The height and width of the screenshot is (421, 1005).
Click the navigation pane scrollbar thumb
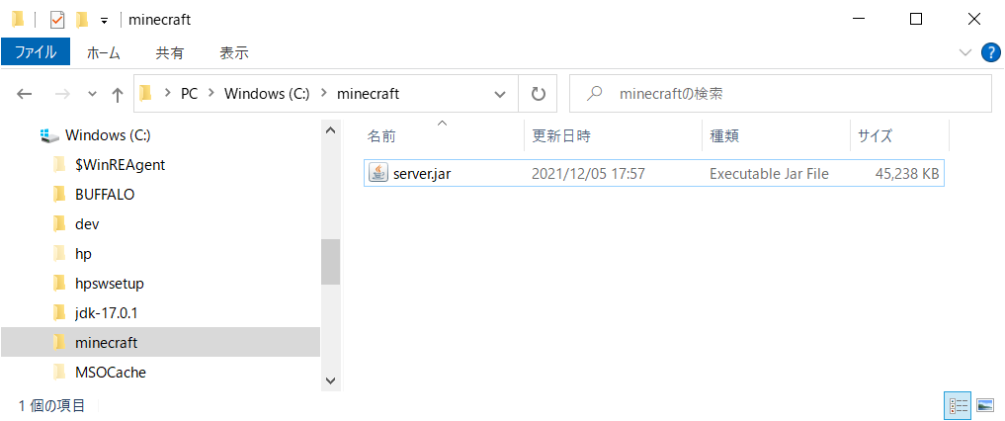tap(330, 262)
